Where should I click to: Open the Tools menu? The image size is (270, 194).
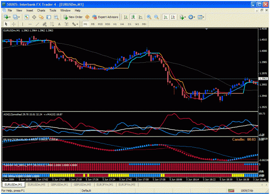(x=53, y=10)
